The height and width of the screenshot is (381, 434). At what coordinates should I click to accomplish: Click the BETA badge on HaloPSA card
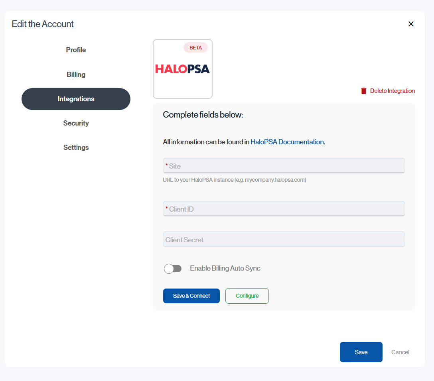click(195, 47)
